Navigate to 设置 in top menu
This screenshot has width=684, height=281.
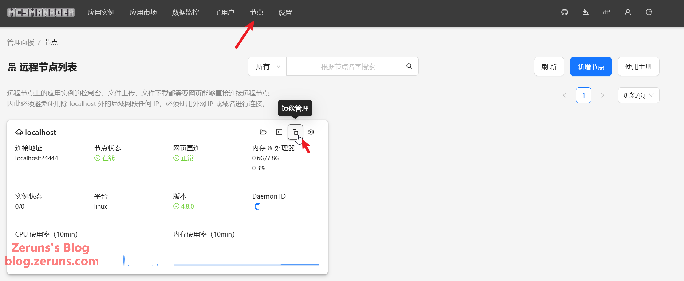(285, 12)
